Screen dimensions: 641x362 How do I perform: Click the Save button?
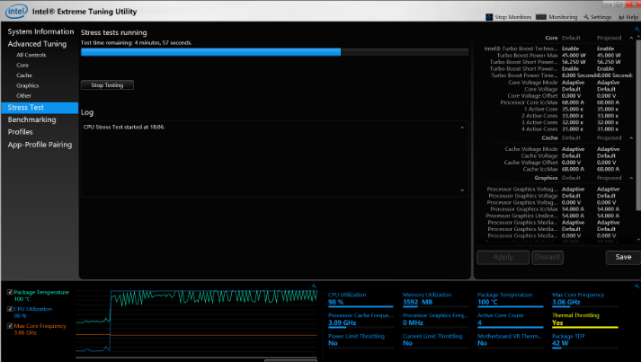623,257
